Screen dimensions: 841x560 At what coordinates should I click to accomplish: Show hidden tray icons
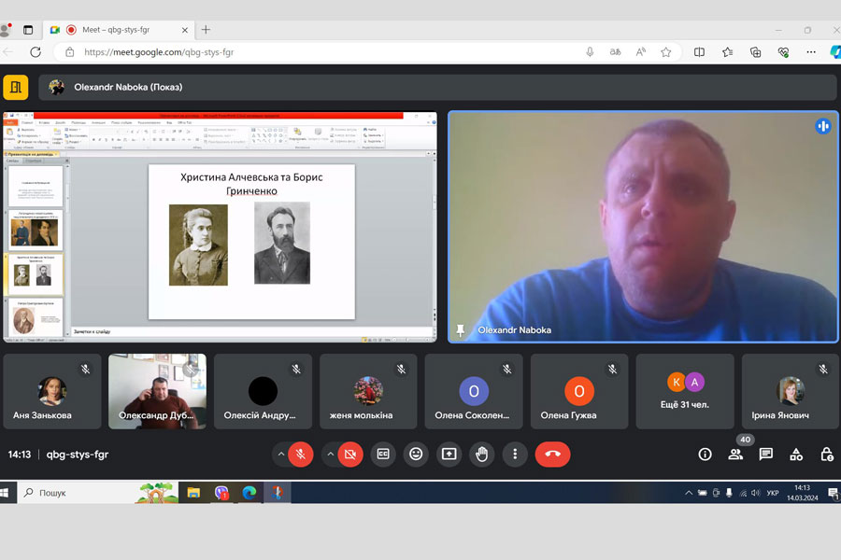pos(689,493)
